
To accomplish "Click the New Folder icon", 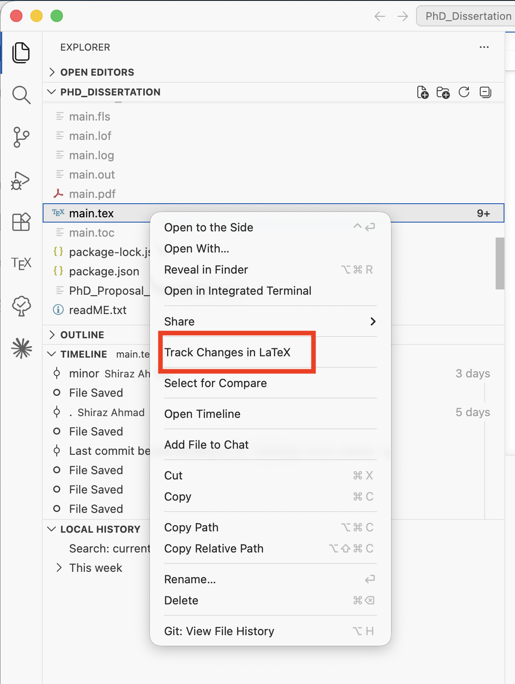I will [443, 92].
